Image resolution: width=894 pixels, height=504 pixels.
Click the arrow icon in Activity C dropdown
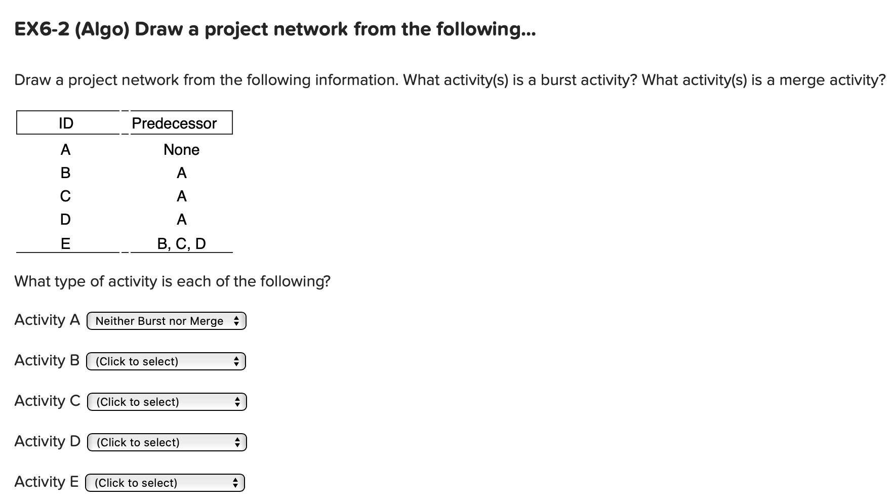237,402
